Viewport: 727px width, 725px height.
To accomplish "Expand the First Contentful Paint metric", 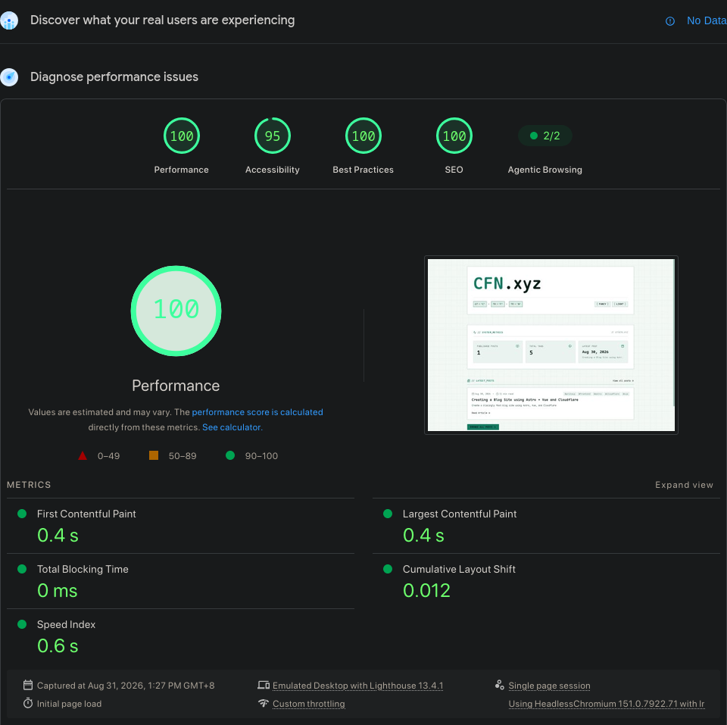I will (180, 526).
